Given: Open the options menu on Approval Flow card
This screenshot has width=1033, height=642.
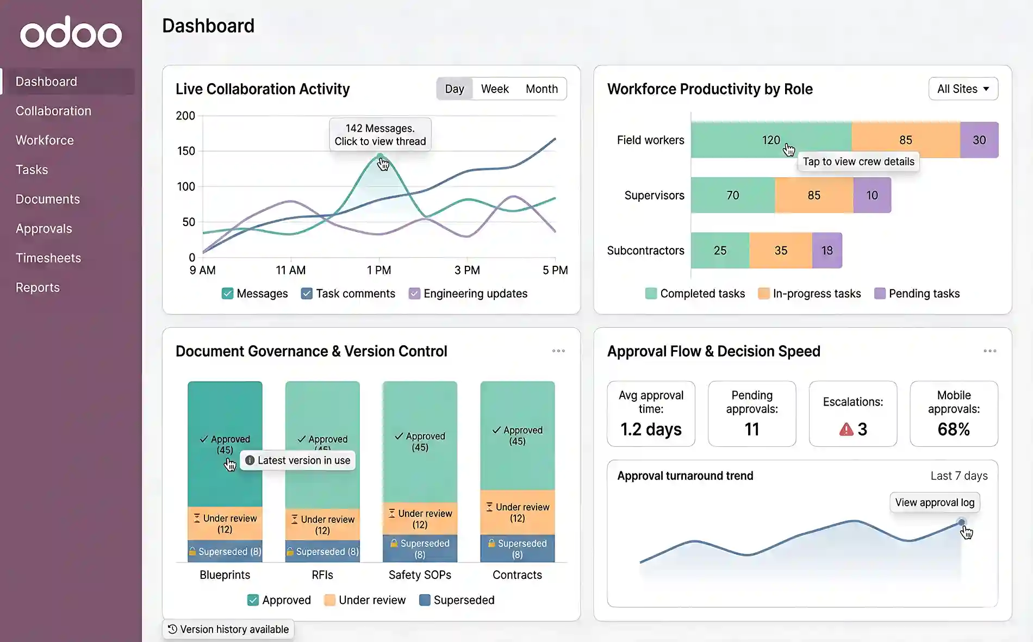Looking at the screenshot, I should (x=989, y=351).
